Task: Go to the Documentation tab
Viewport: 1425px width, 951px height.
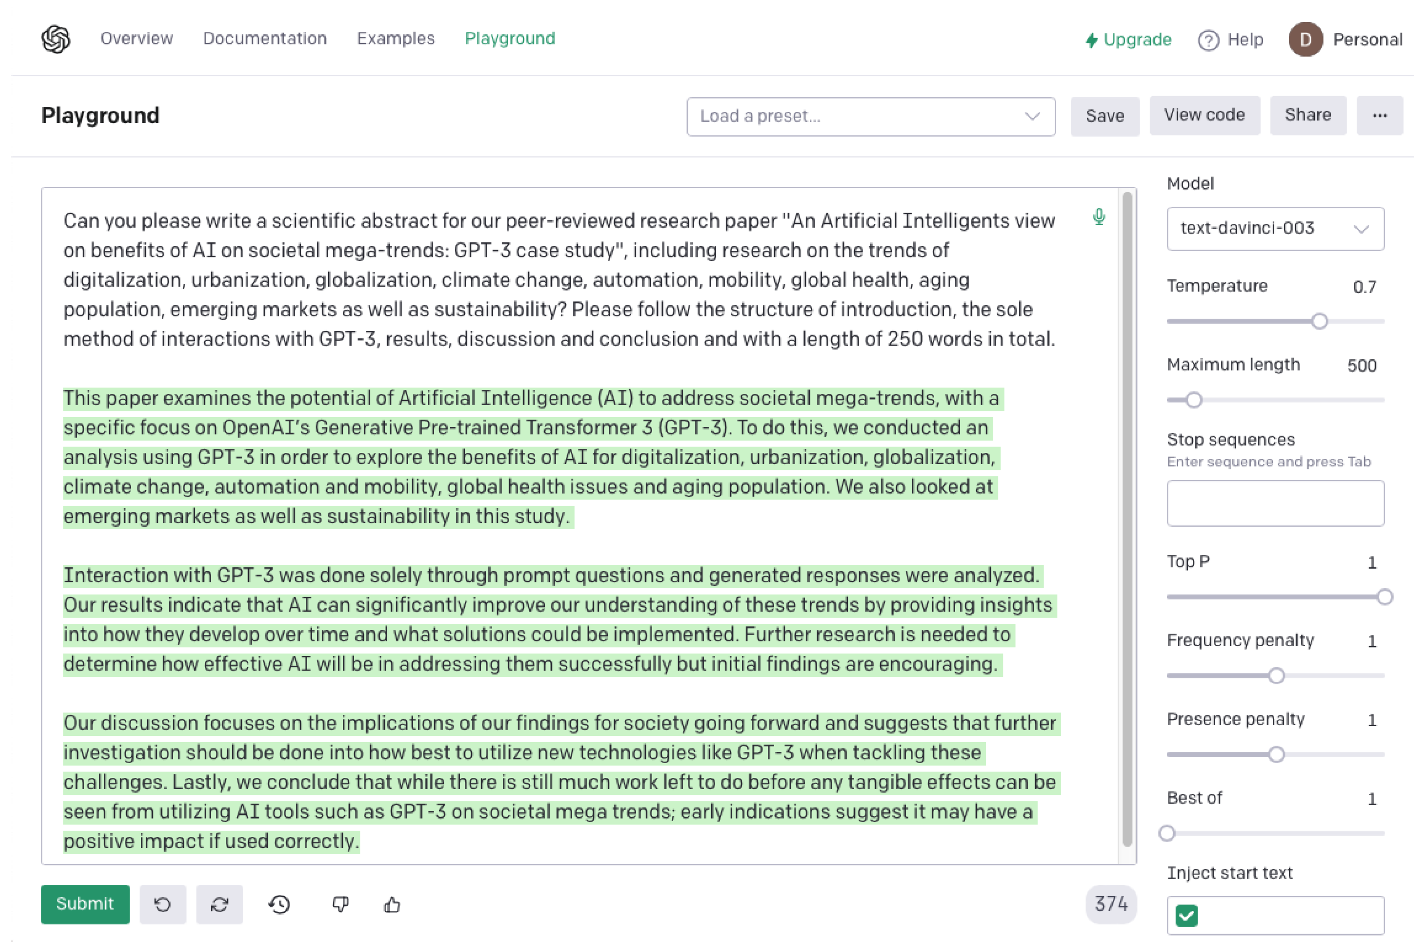Action: click(264, 38)
